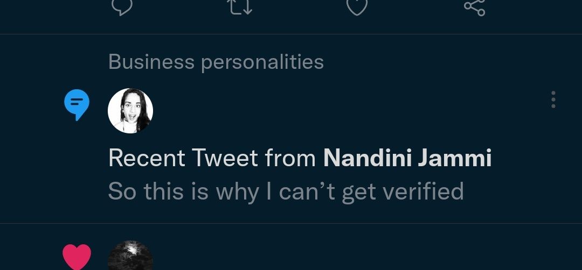582x270 pixels.
Task: Select the bold Nandini Jammi name
Action: click(407, 159)
